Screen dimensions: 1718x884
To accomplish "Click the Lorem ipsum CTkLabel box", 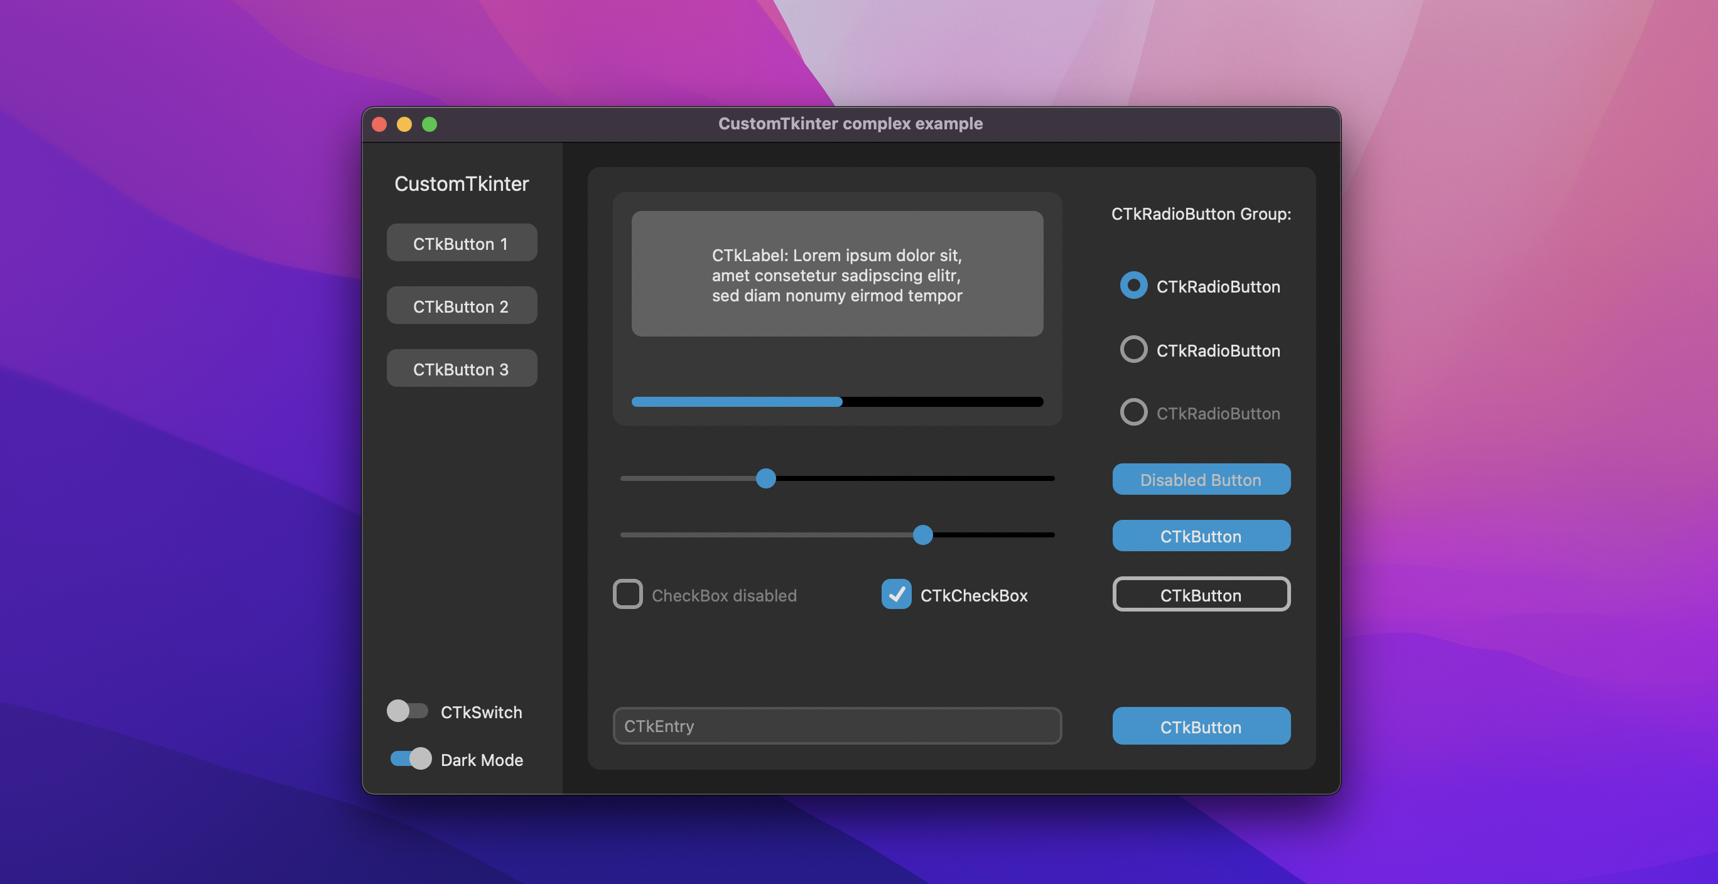I will [836, 274].
